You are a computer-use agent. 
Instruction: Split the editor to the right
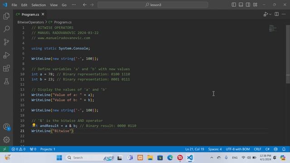click(x=277, y=14)
